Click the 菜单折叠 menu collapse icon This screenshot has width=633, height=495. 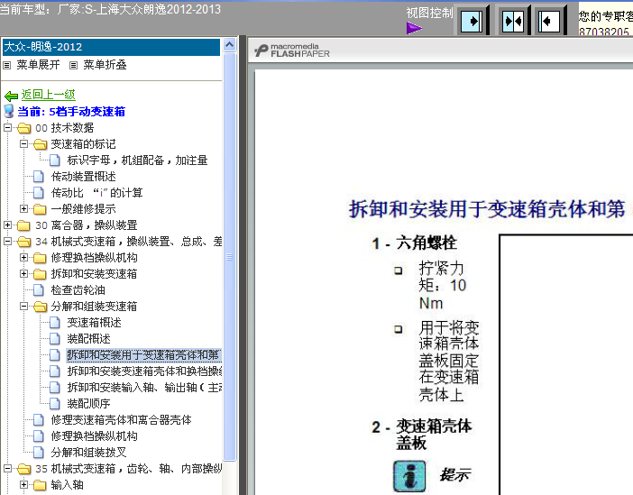(x=73, y=65)
